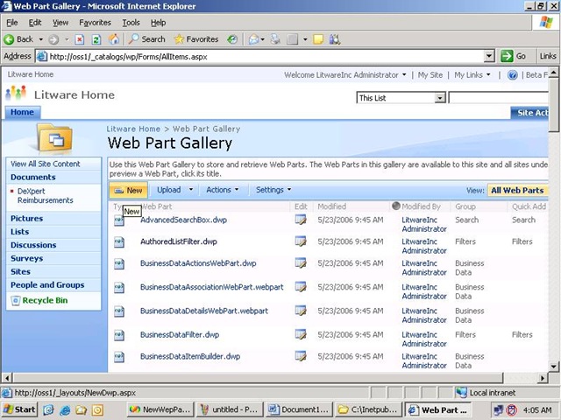Click the yellow Discuss note icon
Screen dimensions: 561x420
pyautogui.click(x=317, y=39)
